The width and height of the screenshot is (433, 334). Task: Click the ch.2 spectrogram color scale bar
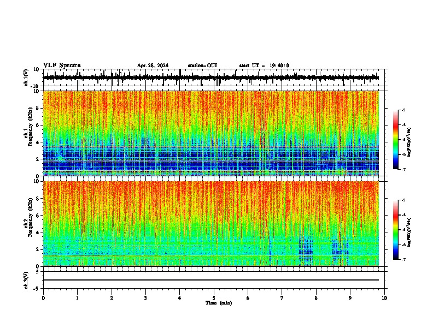point(396,230)
